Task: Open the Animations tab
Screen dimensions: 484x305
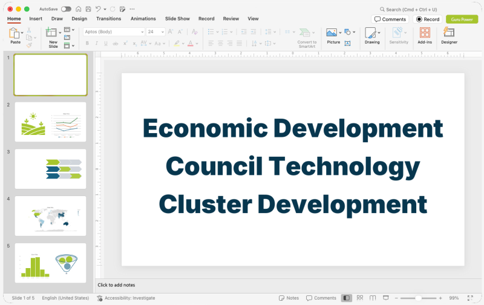Action: (x=143, y=19)
